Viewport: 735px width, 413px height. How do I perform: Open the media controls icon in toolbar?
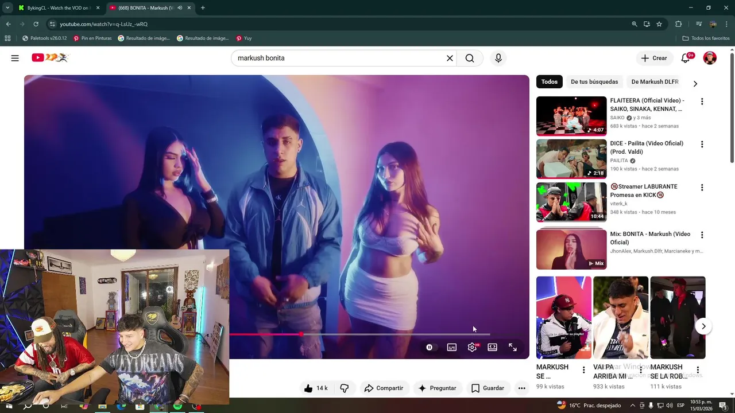(x=699, y=24)
